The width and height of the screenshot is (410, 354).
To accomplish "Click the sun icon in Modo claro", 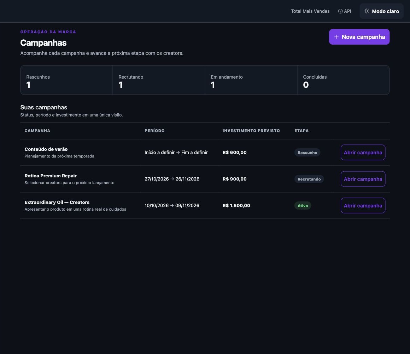I will click(367, 11).
